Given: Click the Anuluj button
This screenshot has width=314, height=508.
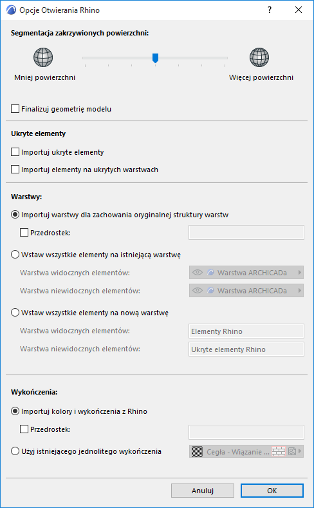Looking at the screenshot, I should click(x=203, y=491).
